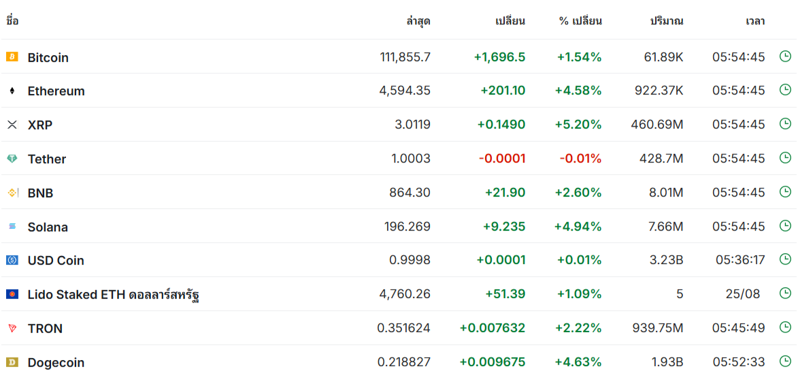Click the Bitcoin coin logo icon

click(x=12, y=56)
